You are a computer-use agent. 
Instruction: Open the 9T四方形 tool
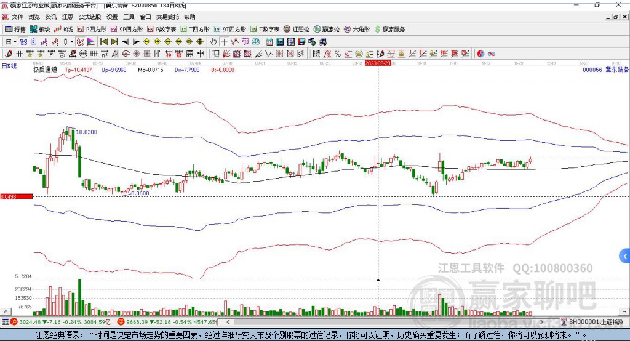(x=230, y=30)
